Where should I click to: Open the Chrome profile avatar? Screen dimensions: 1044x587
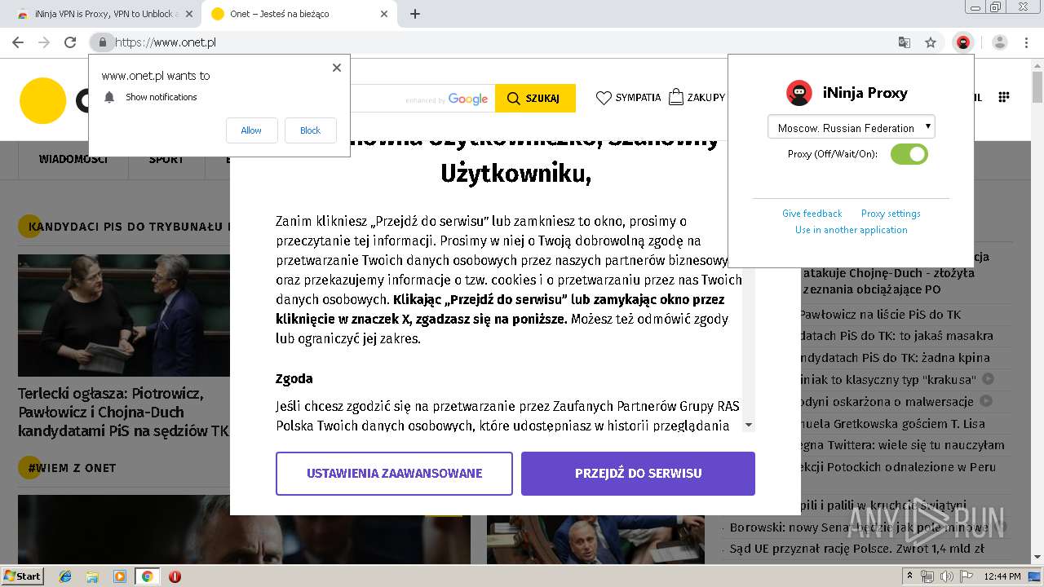pyautogui.click(x=1000, y=42)
